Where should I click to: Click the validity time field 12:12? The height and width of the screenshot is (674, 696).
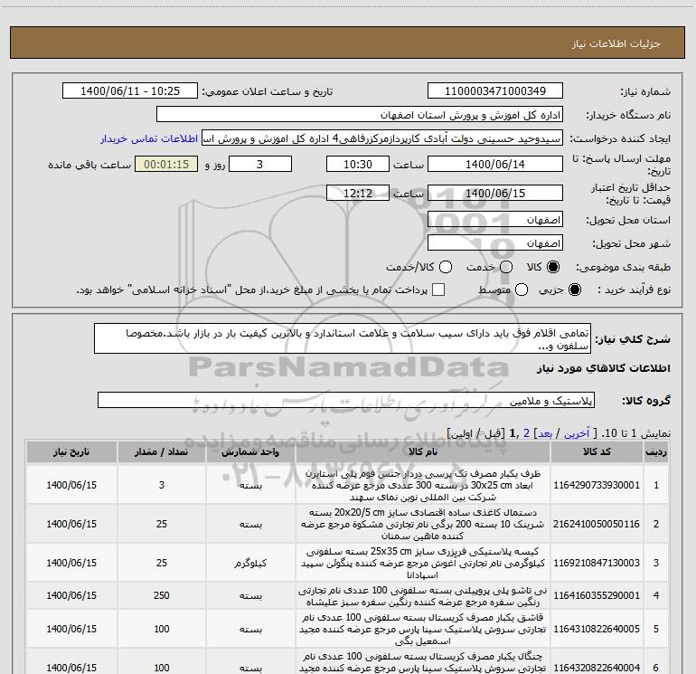click(x=358, y=193)
